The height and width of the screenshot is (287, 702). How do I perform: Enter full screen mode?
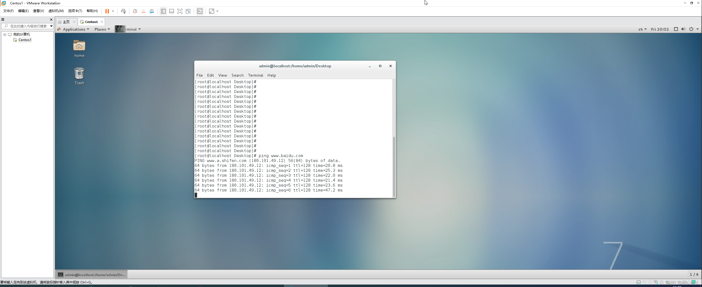point(180,11)
